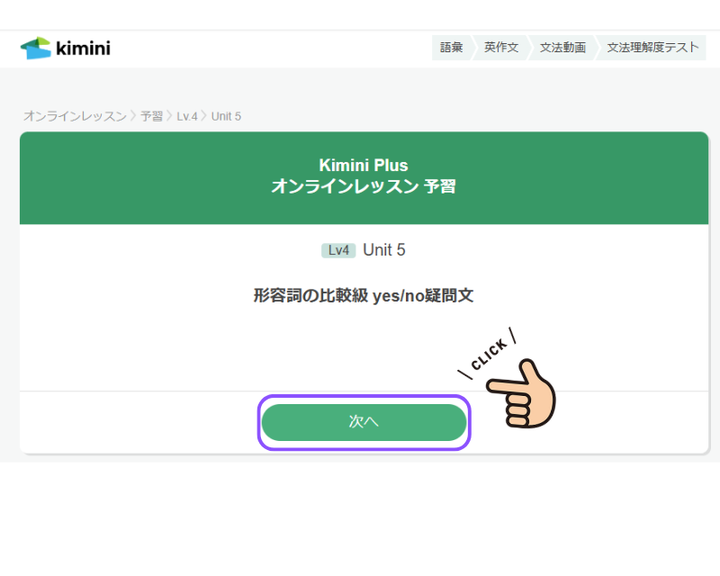Click the breadcrumb chevron after オンラインレッスン

[133, 116]
